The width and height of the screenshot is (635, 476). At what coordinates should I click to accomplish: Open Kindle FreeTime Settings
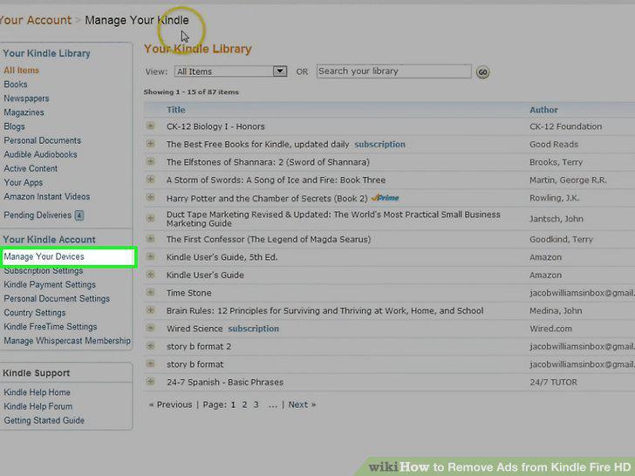[x=51, y=327]
